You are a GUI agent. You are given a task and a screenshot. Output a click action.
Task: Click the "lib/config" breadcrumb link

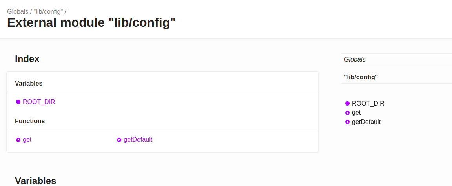(x=48, y=12)
